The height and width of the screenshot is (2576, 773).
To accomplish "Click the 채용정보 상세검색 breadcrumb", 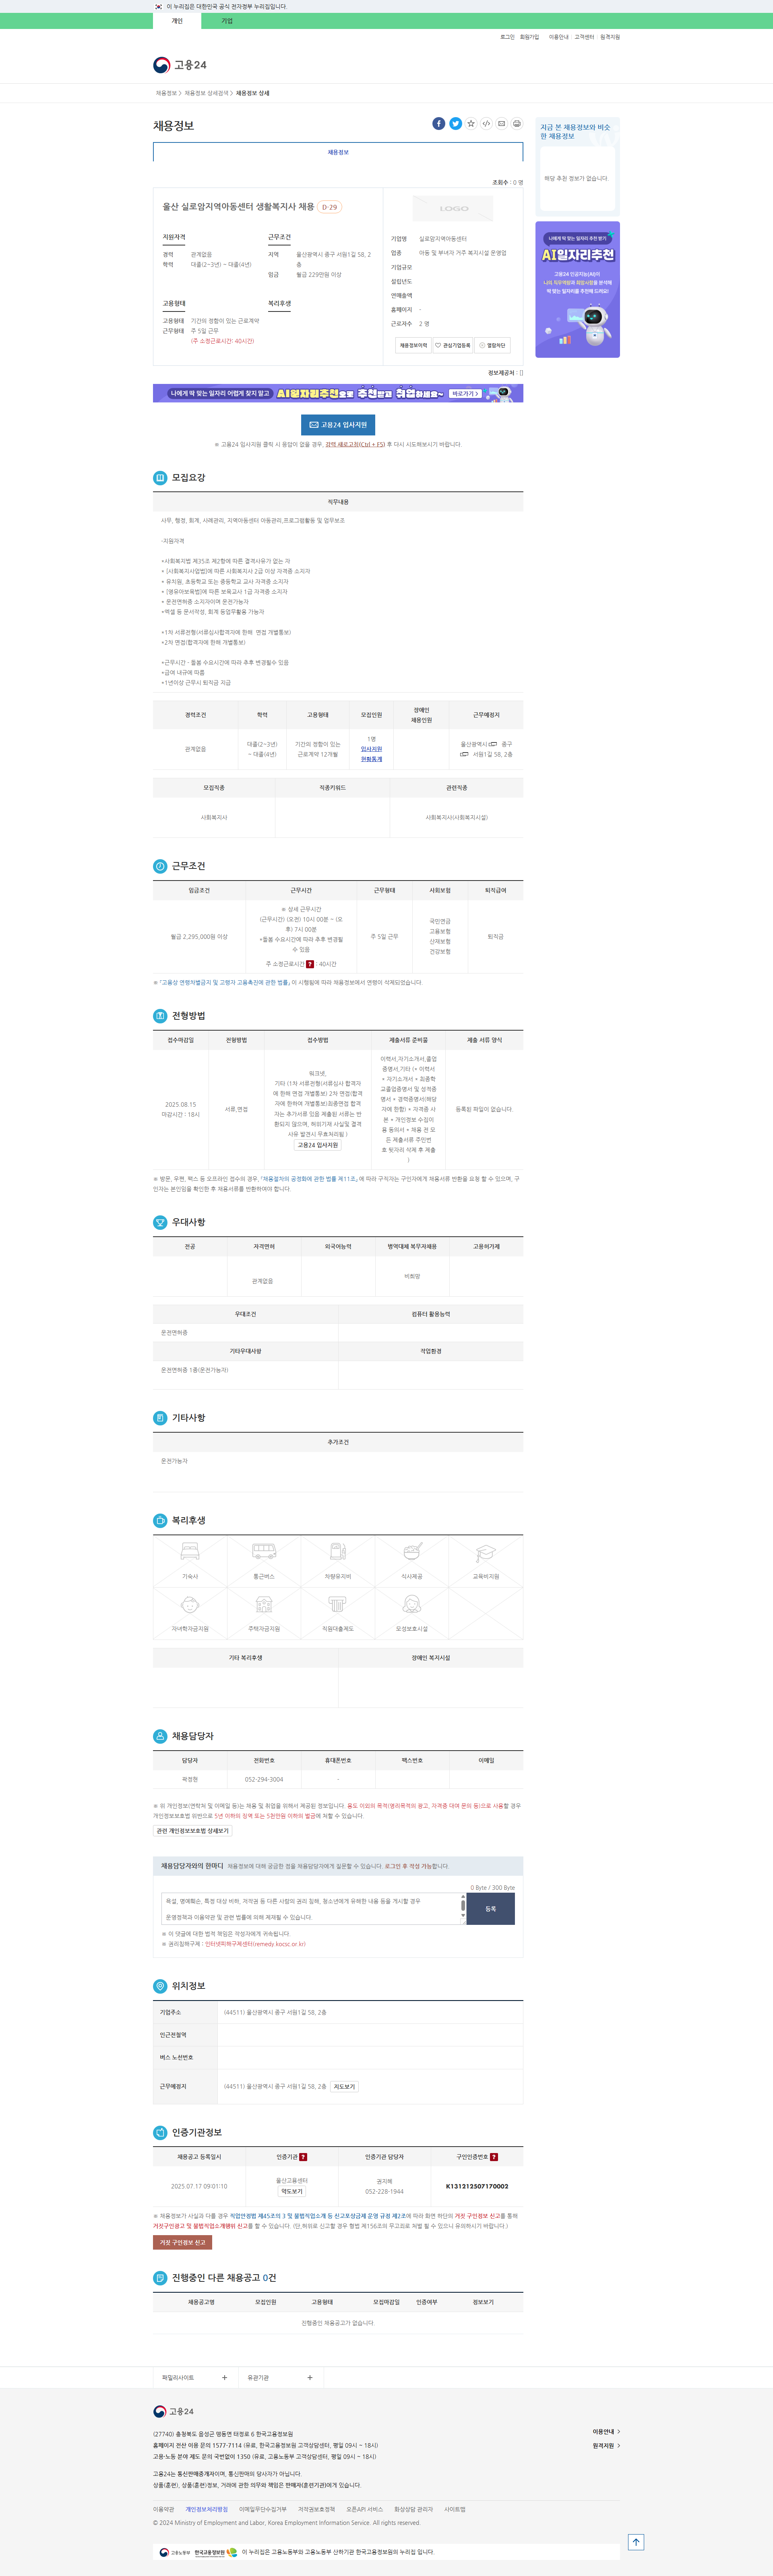I will click(x=206, y=93).
